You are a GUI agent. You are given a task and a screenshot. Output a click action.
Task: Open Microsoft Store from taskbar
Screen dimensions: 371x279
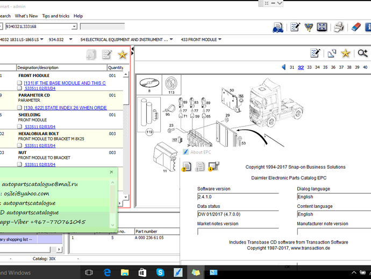click(142, 273)
